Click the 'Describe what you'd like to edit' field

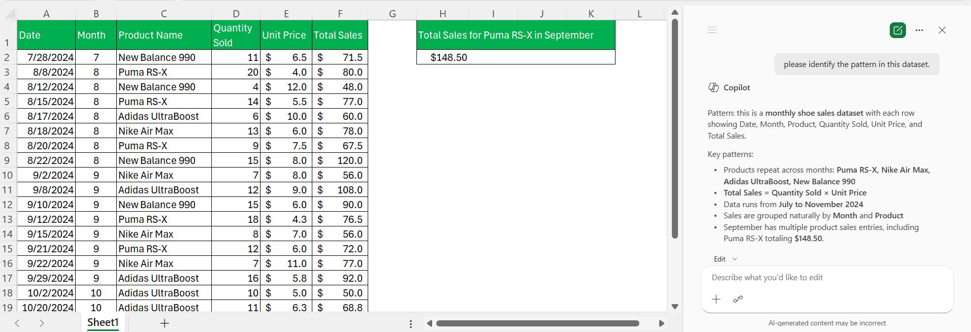click(x=827, y=278)
